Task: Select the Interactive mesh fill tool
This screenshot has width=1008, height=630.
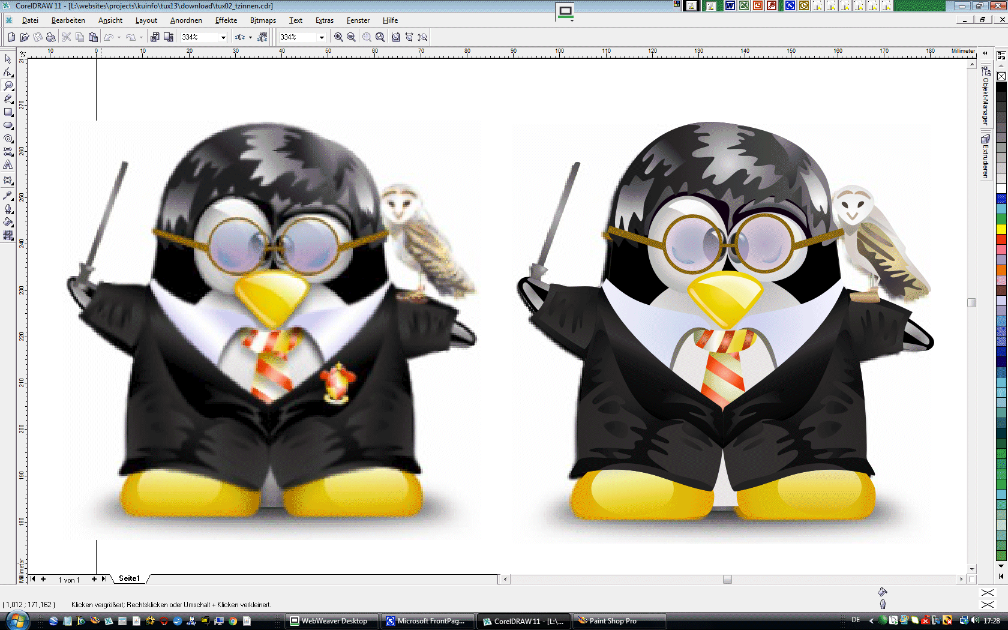Action: pos(8,235)
